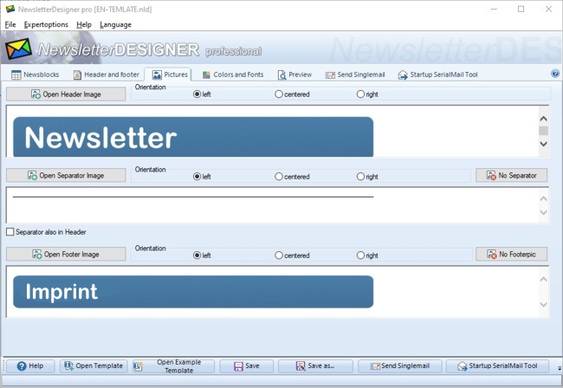Click bottom Startup SerialMail Tool button
This screenshot has height=388, width=563.
coord(497,365)
